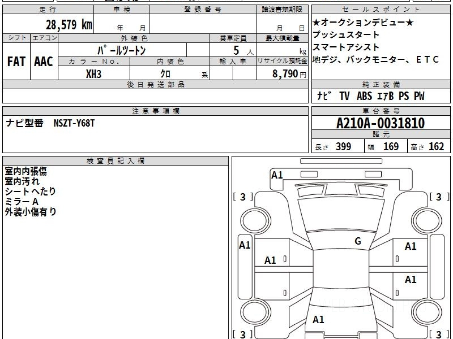
Task: Select the inspector note 室内汚れ
Action: (x=22, y=181)
